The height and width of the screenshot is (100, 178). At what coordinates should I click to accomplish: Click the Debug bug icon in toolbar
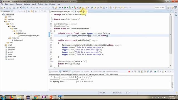pos(60,7)
